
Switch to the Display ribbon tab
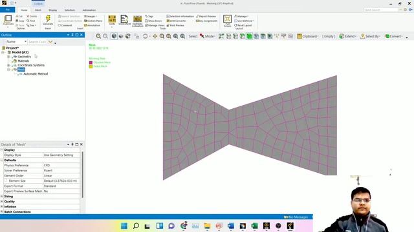(x=53, y=10)
